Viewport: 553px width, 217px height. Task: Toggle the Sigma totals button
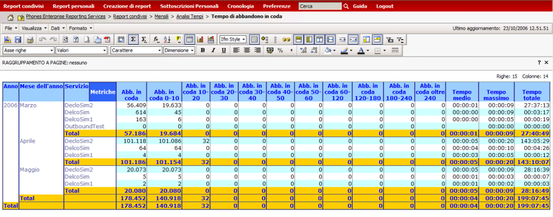(133, 40)
